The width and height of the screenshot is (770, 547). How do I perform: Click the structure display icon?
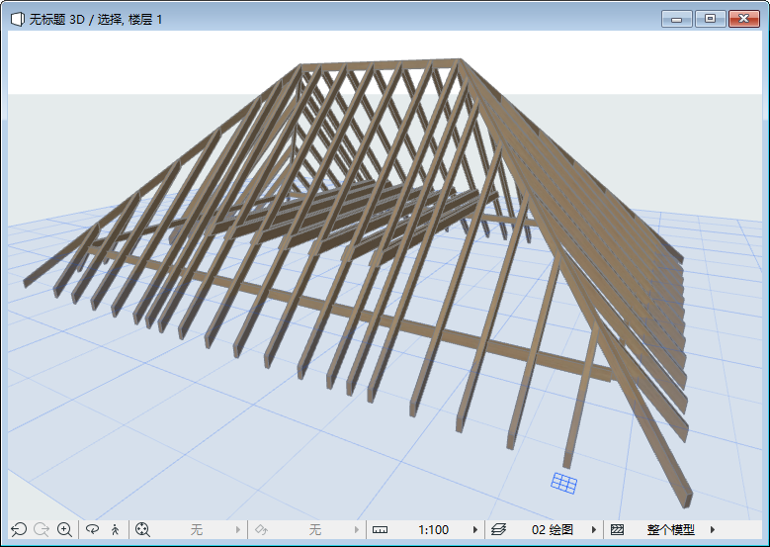point(617,530)
